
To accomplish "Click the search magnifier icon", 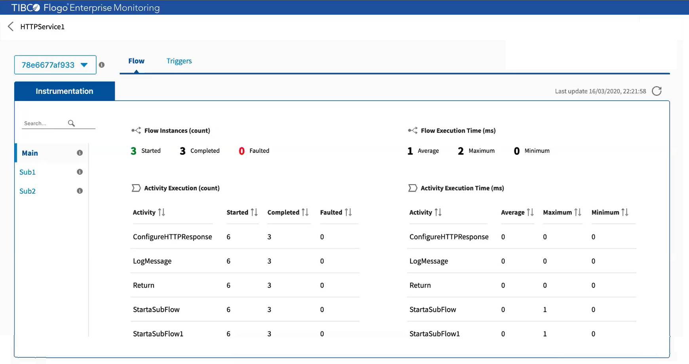I will point(71,123).
